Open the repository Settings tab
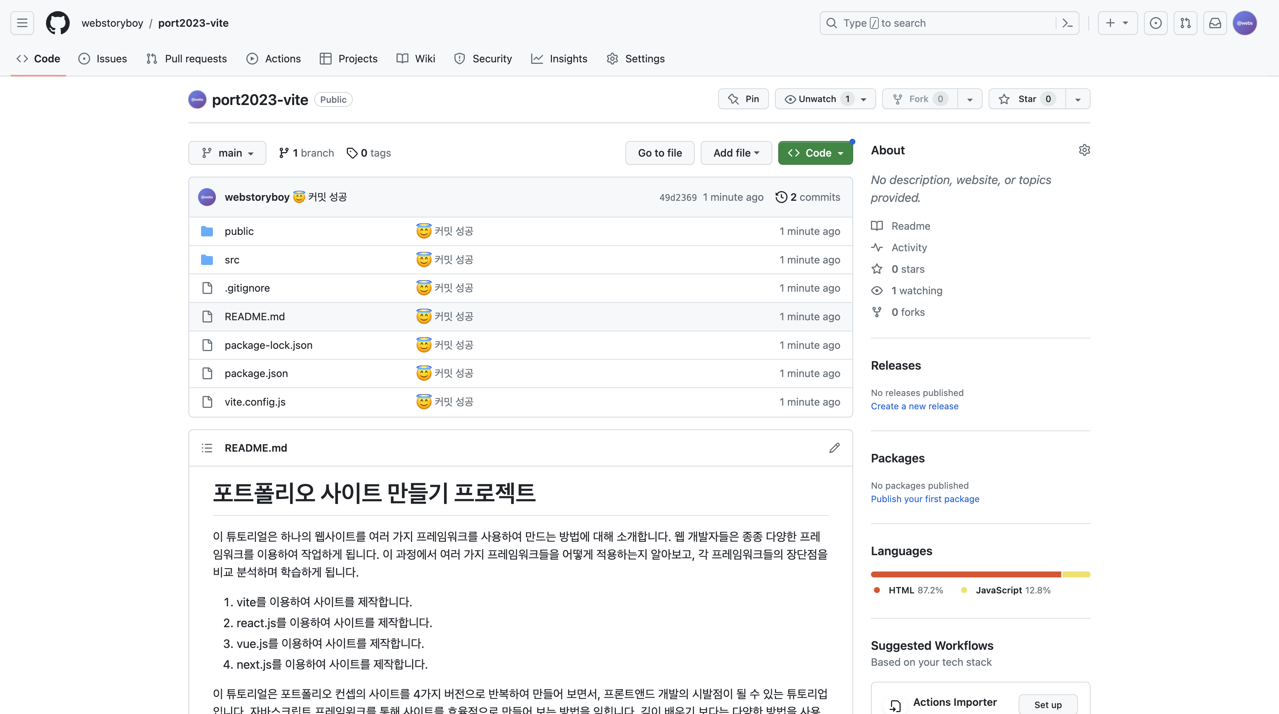Viewport: 1279px width, 714px height. (x=635, y=59)
